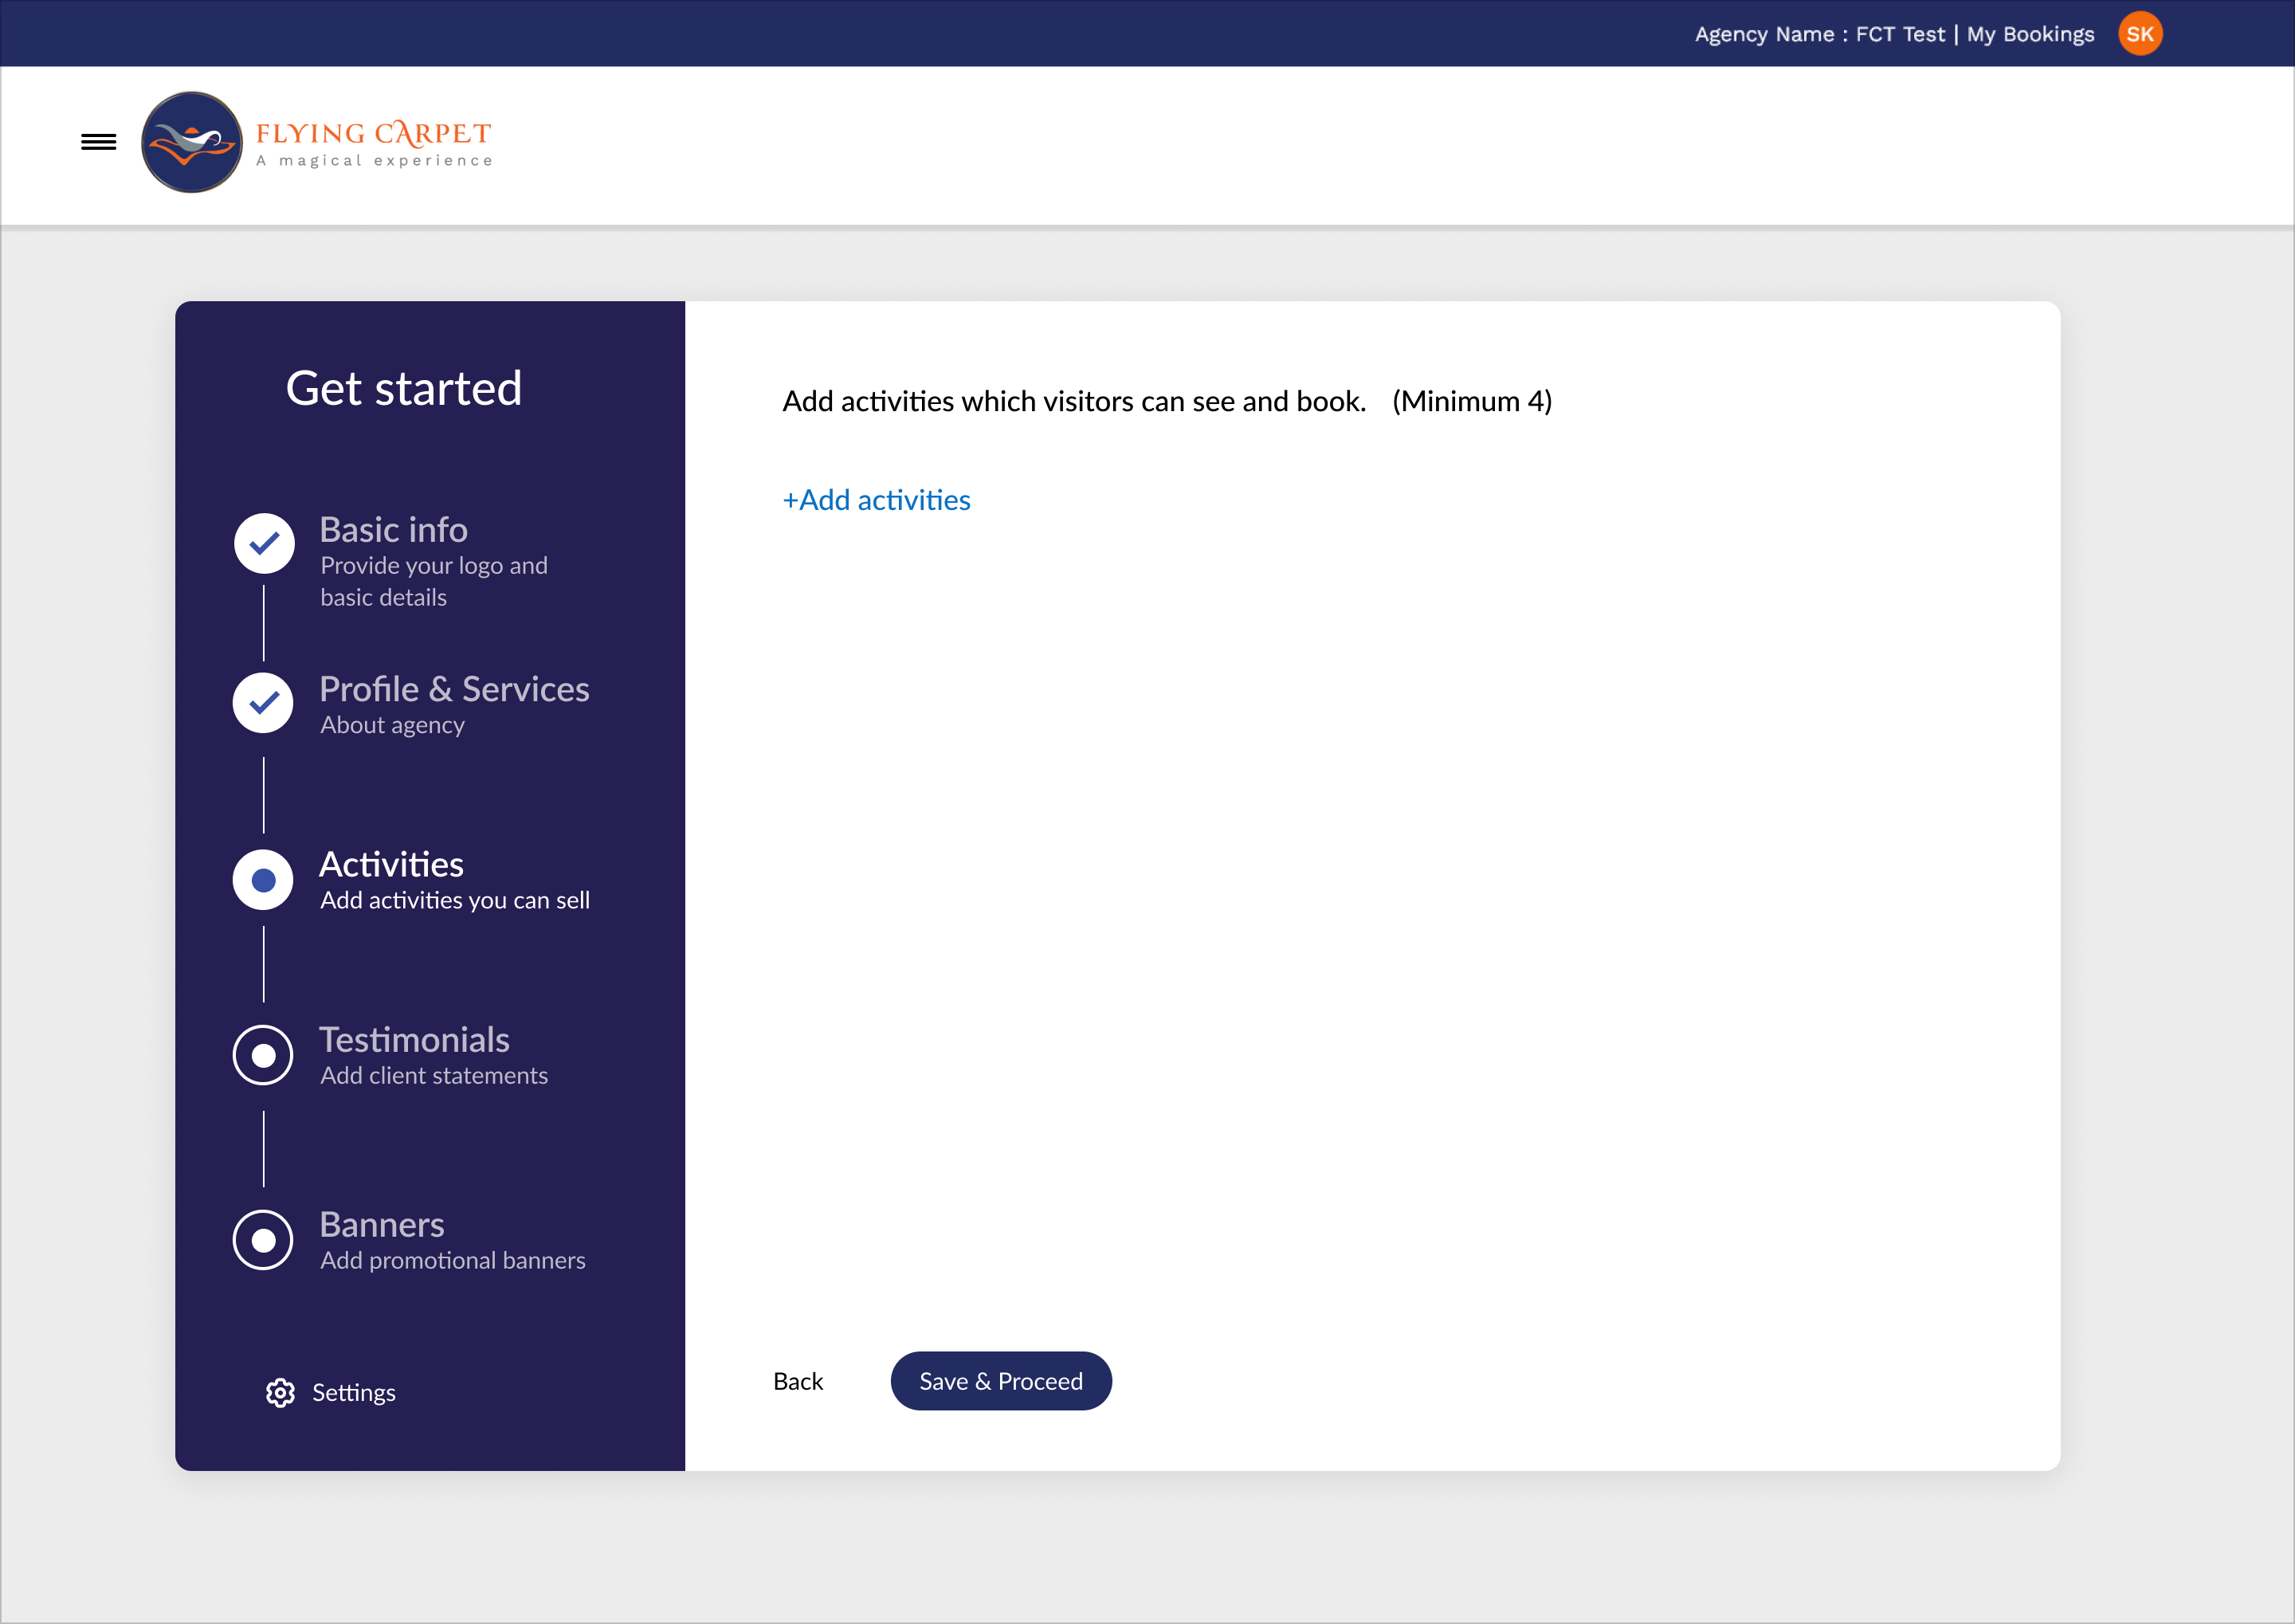Click the Settings label
This screenshot has height=1624, width=2295.
(x=354, y=1393)
